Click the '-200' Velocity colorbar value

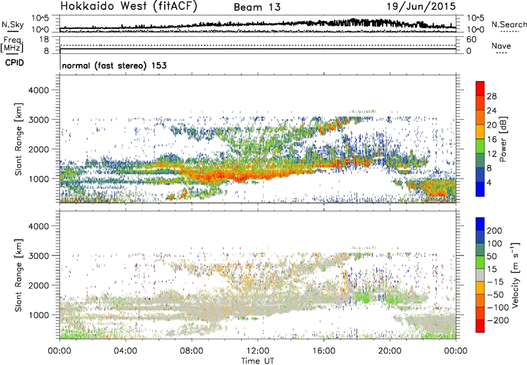click(498, 320)
